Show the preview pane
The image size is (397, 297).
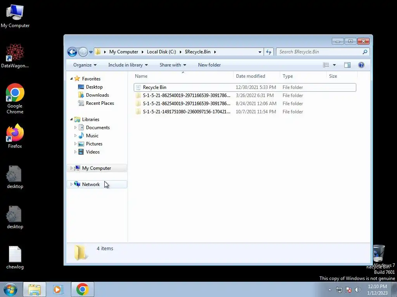click(347, 65)
